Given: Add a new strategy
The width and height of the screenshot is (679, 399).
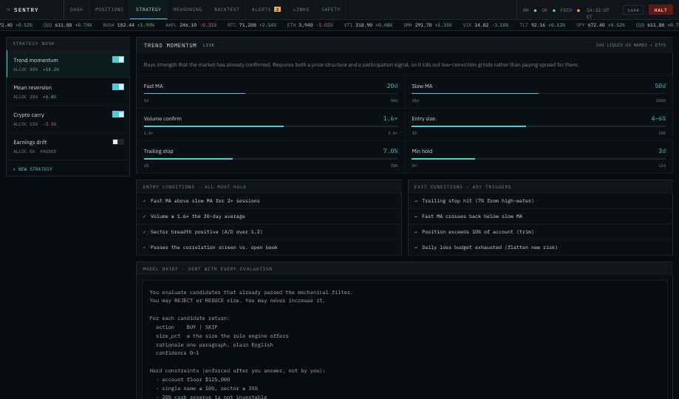Looking at the screenshot, I should (x=33, y=169).
